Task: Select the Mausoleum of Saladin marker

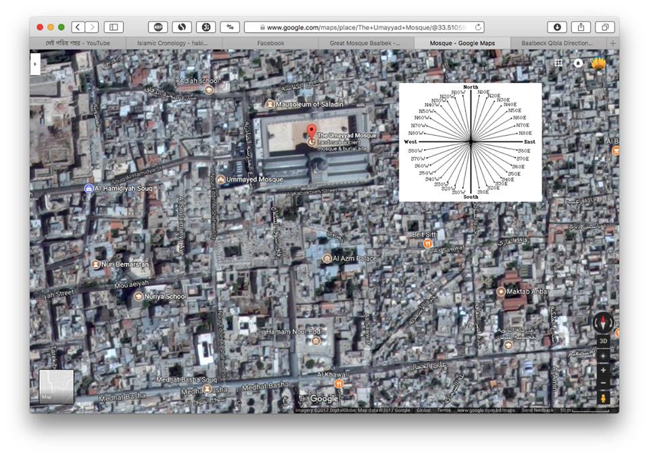Action: pyautogui.click(x=270, y=104)
